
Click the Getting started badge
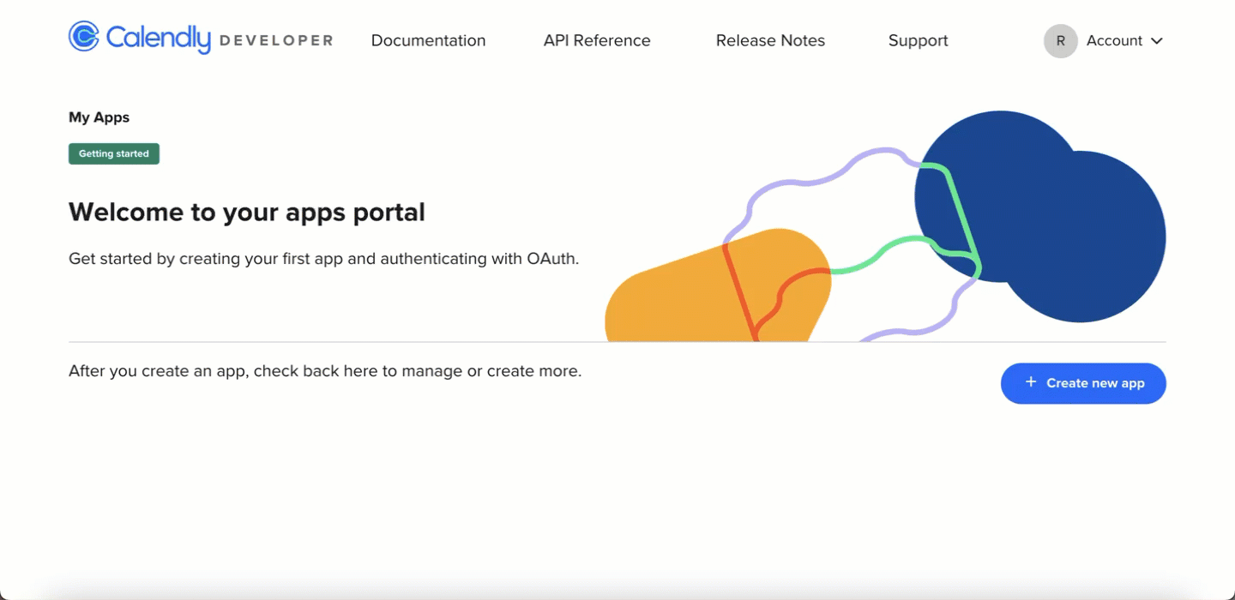click(x=114, y=154)
